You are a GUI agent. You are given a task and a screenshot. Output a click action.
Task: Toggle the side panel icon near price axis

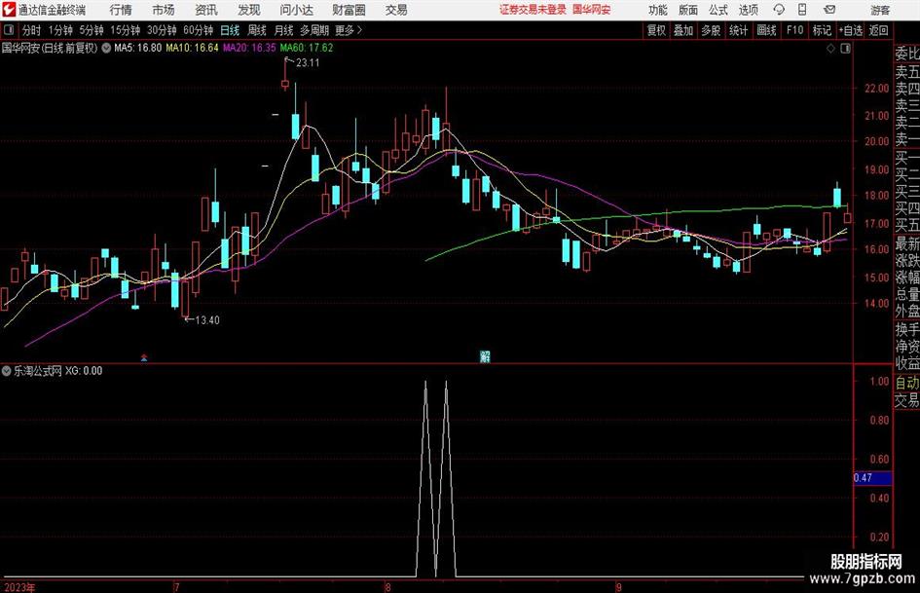click(845, 49)
